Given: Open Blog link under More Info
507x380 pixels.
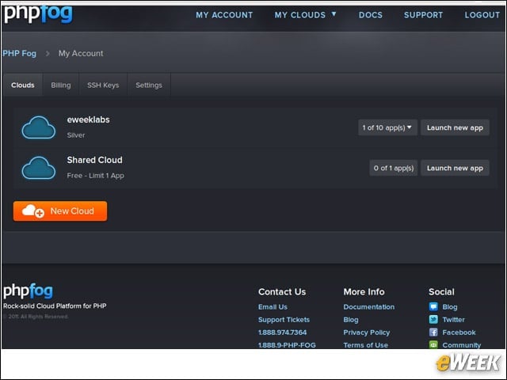Looking at the screenshot, I should coord(351,320).
